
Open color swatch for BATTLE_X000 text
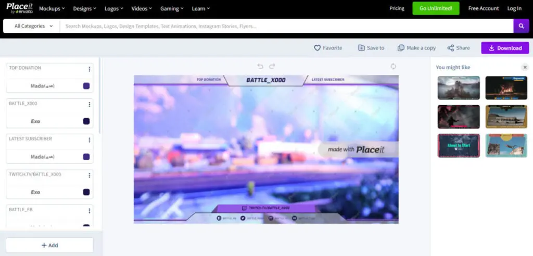86,121
